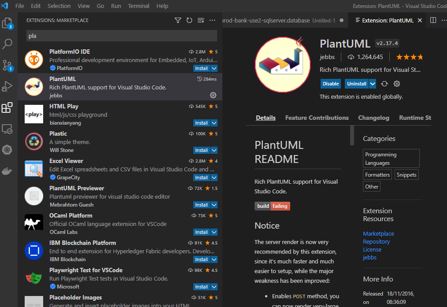Open the Repository link under Extension Resources
Screen dimensions: 447x307
376,241
